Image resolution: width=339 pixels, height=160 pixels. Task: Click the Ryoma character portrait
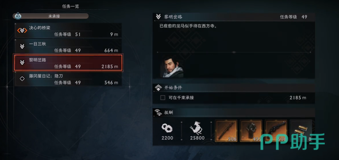172,66
